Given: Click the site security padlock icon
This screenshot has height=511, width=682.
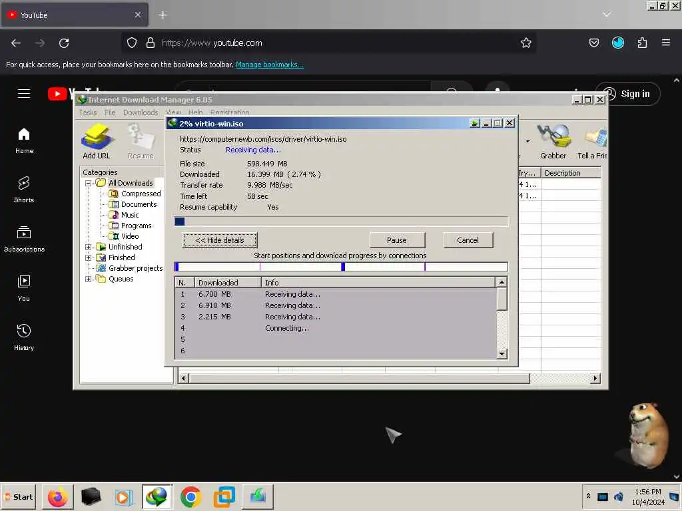Looking at the screenshot, I should [x=151, y=43].
